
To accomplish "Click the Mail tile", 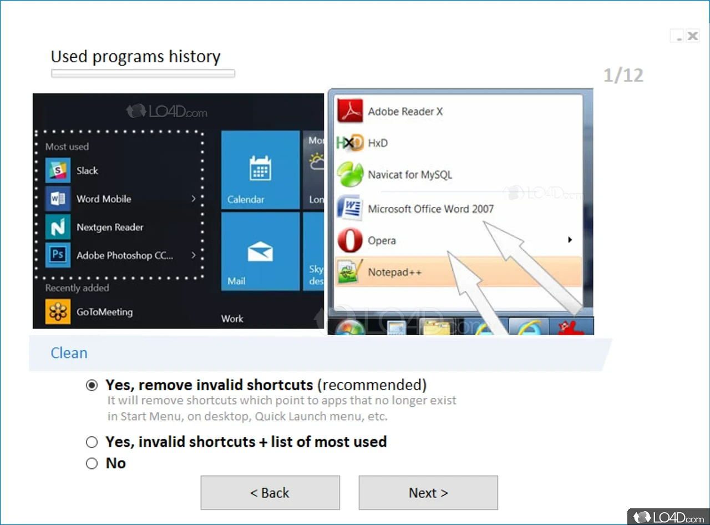I will tap(261, 251).
